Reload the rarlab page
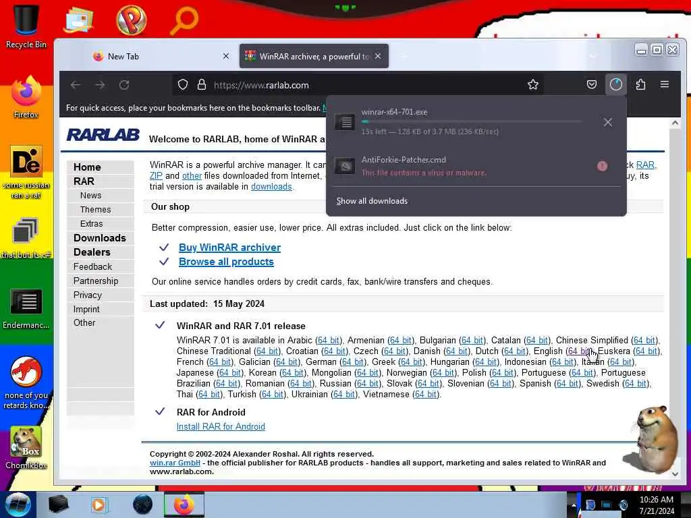The height and width of the screenshot is (518, 691). [124, 85]
